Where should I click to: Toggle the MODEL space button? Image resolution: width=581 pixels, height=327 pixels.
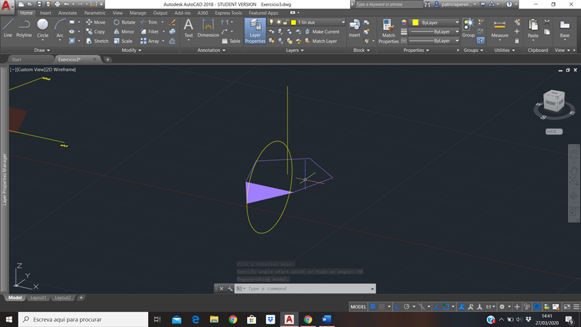click(358, 307)
